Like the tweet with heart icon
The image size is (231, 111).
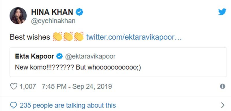(x=14, y=86)
